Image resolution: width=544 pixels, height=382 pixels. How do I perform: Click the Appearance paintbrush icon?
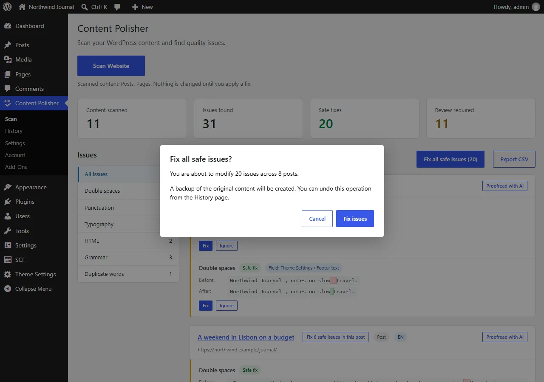coord(8,187)
